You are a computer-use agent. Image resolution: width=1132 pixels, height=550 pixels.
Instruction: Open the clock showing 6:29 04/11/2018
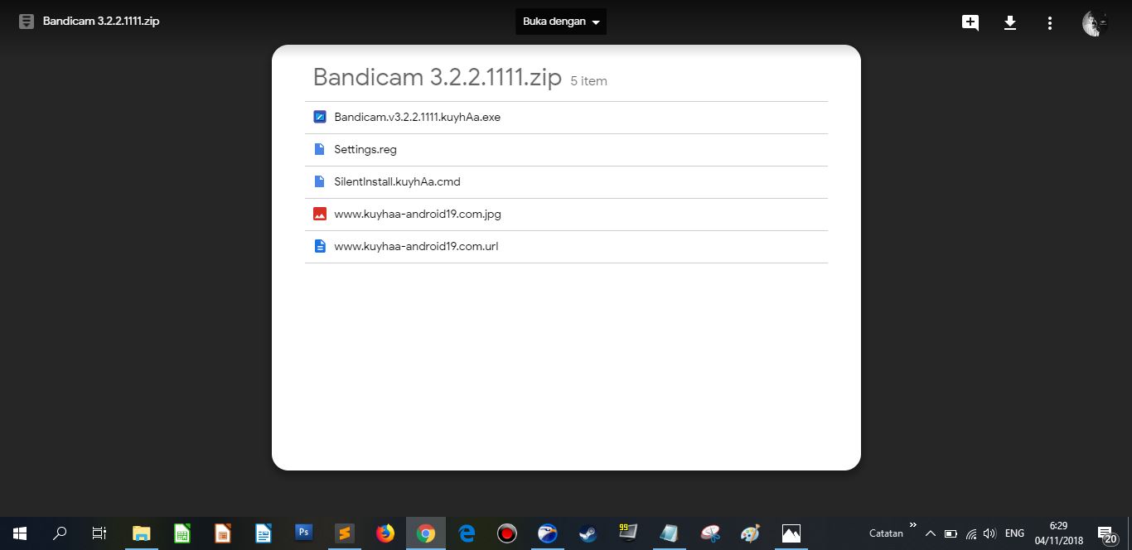pyautogui.click(x=1058, y=533)
